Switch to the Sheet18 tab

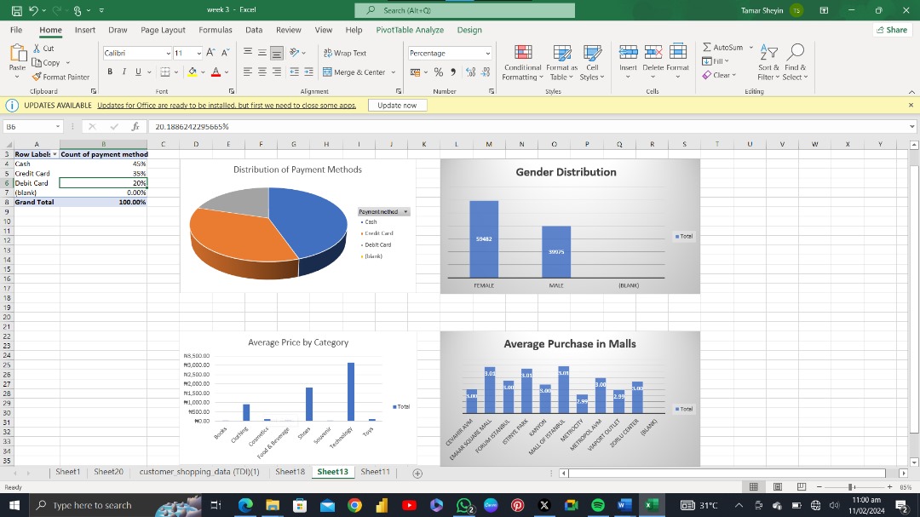(290, 472)
